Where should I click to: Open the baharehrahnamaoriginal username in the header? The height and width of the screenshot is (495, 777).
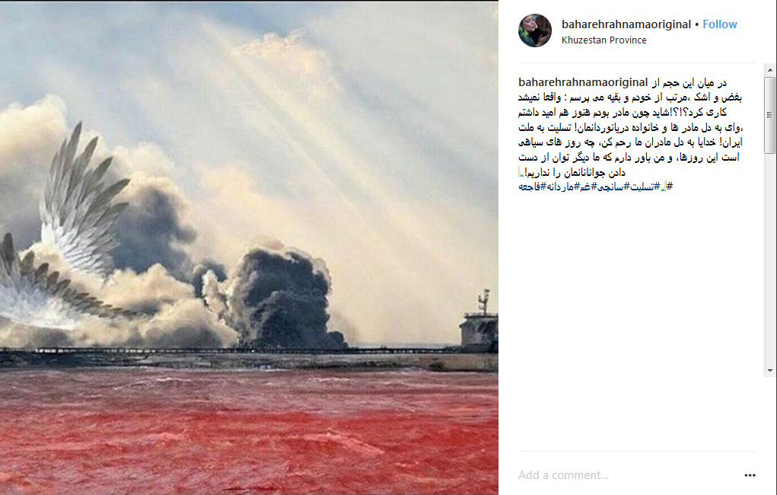(x=626, y=24)
